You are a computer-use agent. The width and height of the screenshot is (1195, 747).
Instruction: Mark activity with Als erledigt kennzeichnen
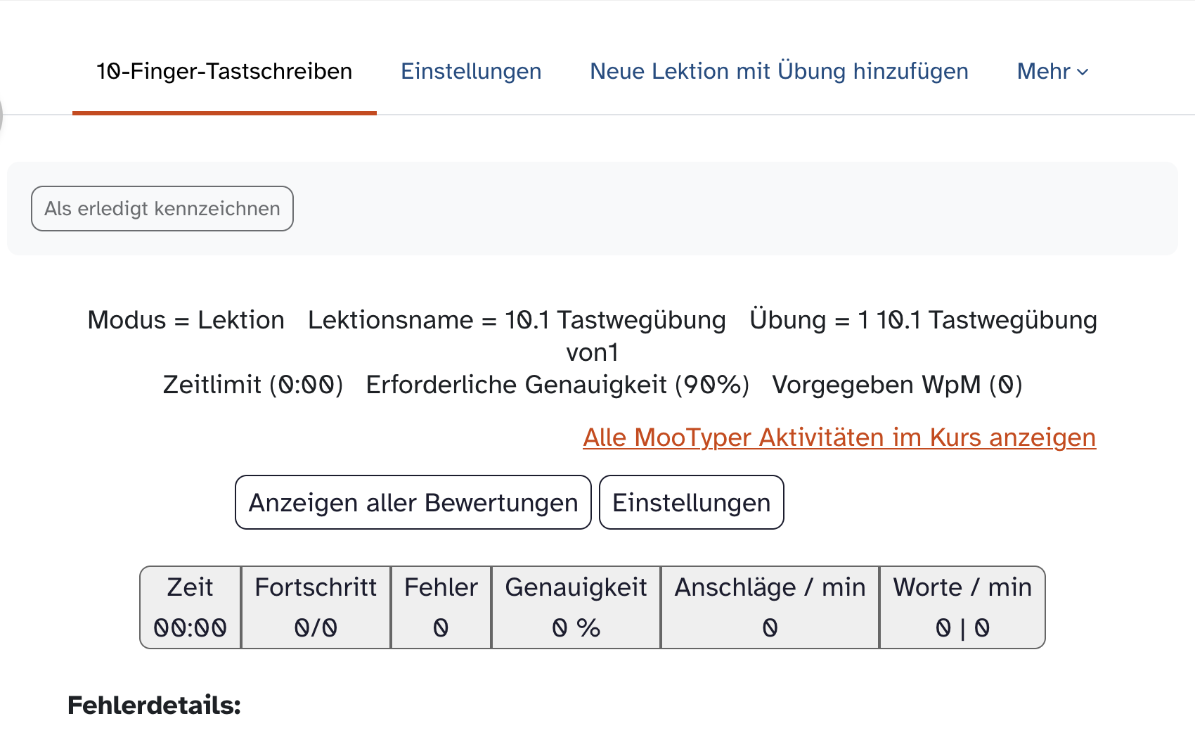click(162, 208)
